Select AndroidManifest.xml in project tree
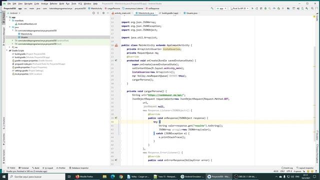320x180 pixels. point(25,24)
